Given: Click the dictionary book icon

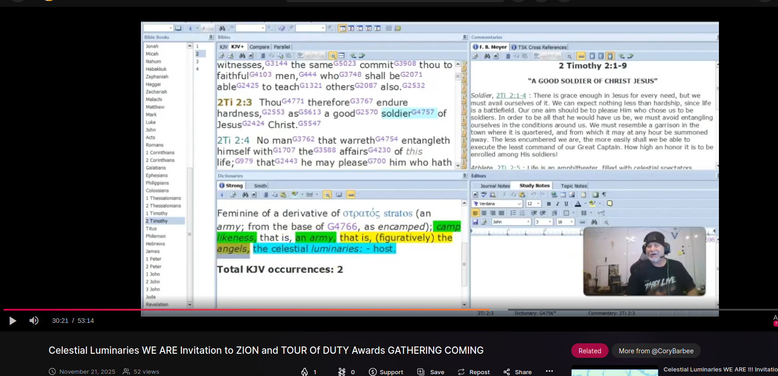Looking at the screenshot, I should tap(339, 195).
